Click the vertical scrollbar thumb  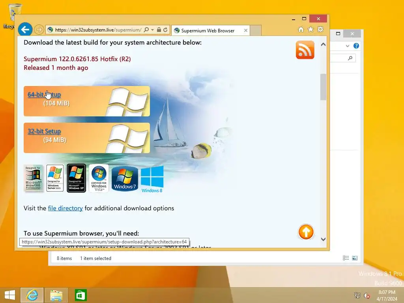pyautogui.click(x=323, y=87)
